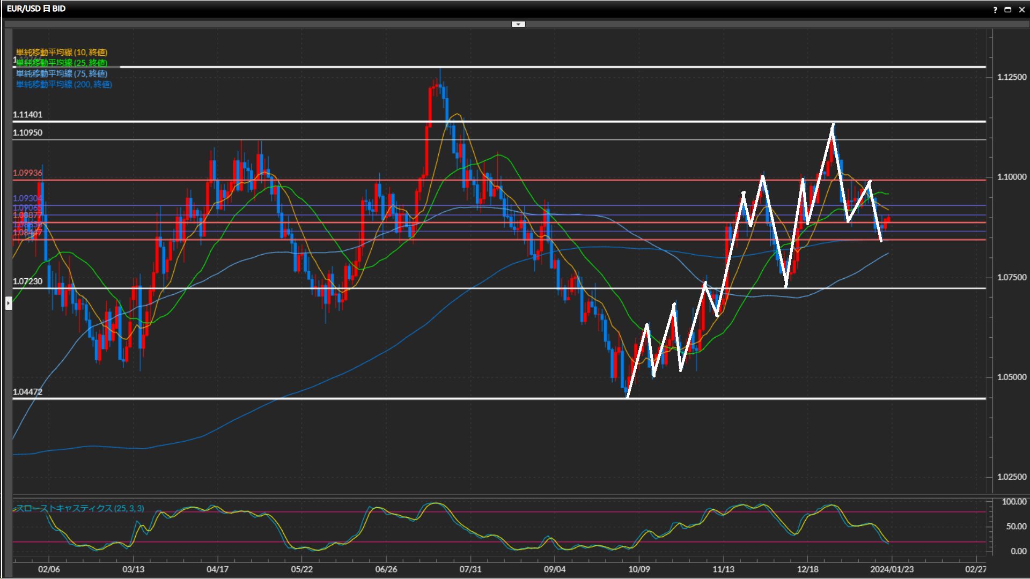
Task: Click the red 1.09936 price line label
Action: click(x=27, y=173)
